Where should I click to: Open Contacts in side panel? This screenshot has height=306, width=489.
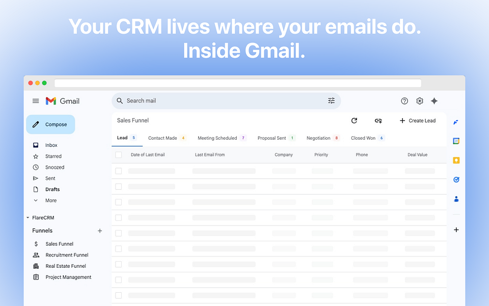[456, 199]
